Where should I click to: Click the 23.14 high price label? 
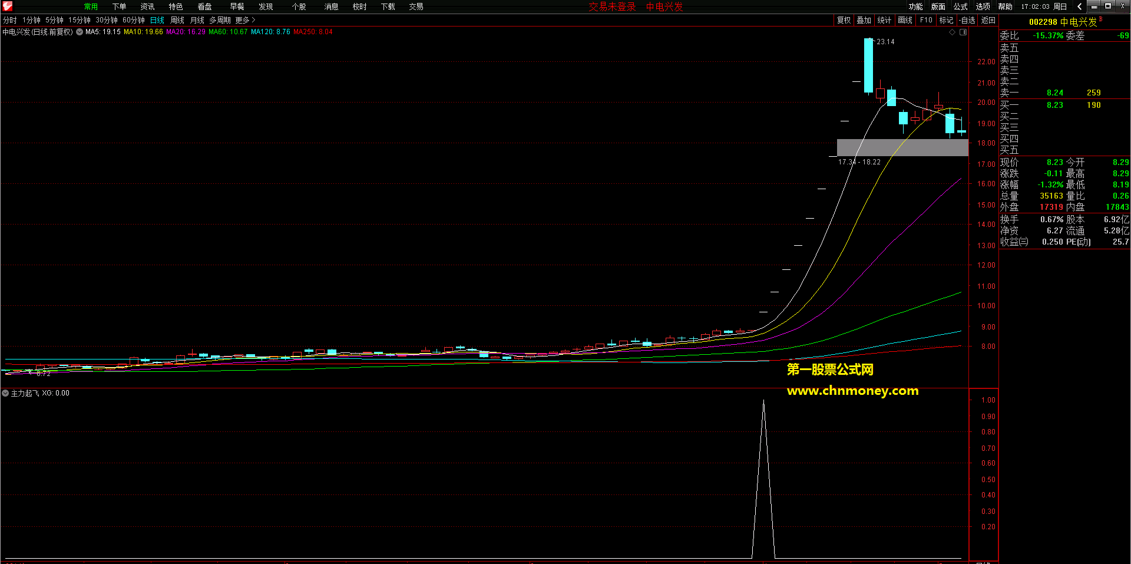coord(885,42)
